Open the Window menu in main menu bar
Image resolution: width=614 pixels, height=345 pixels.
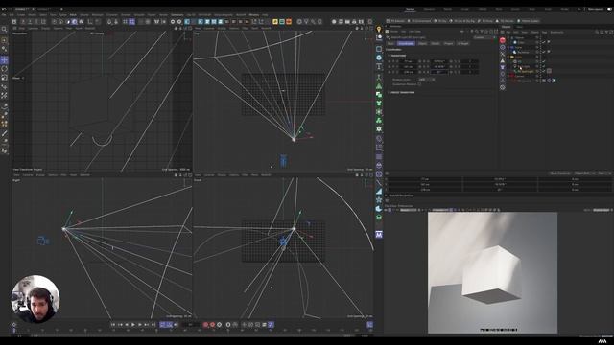coord(253,15)
